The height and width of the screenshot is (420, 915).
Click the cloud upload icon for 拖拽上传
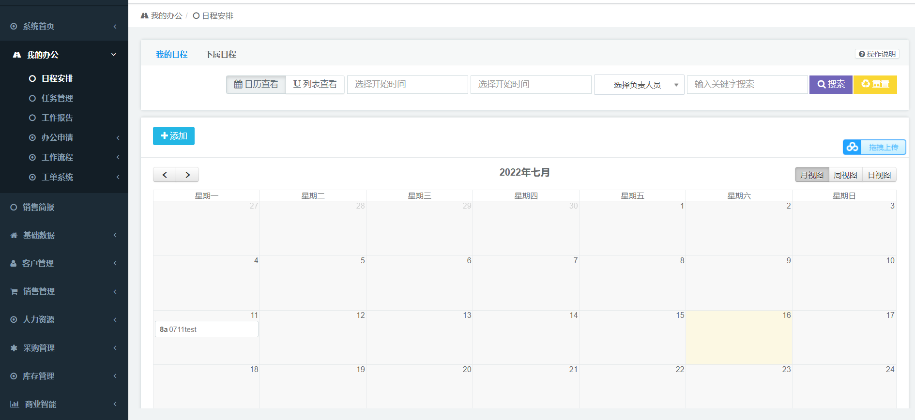(x=853, y=147)
